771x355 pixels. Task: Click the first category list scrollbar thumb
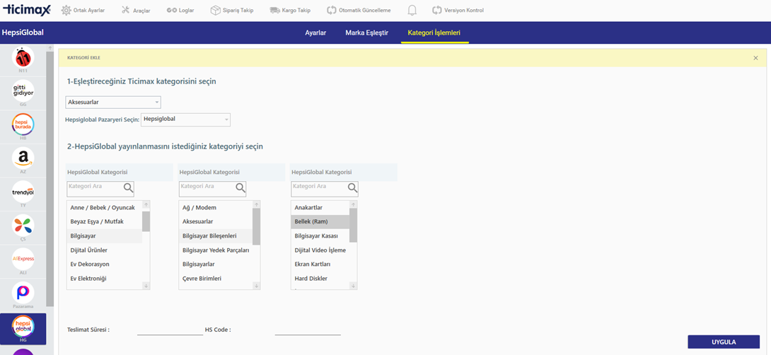146,221
